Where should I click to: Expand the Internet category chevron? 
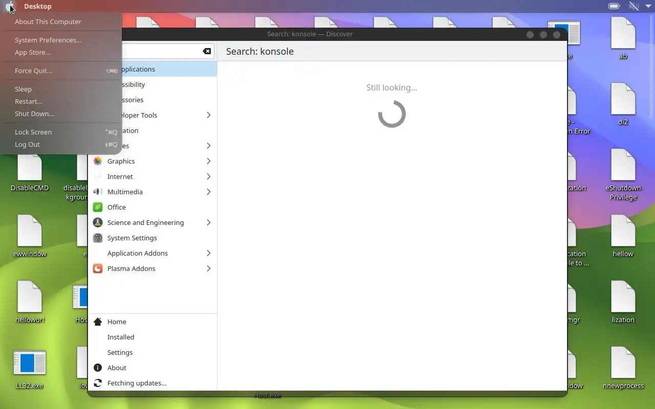pos(209,176)
